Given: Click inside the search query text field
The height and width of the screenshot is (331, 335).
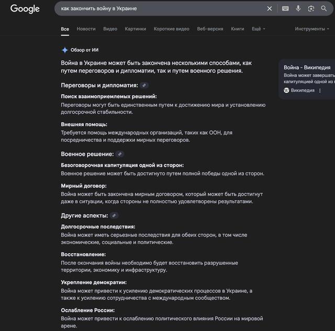Looking at the screenshot, I should (x=157, y=8).
